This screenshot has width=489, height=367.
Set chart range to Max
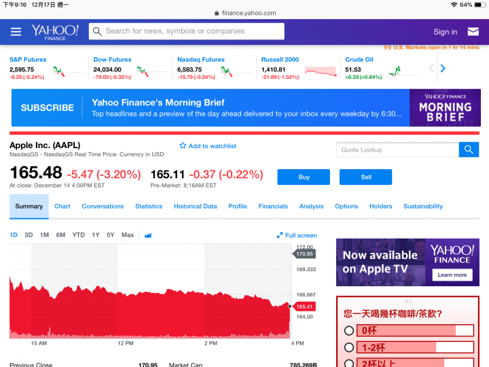point(128,235)
